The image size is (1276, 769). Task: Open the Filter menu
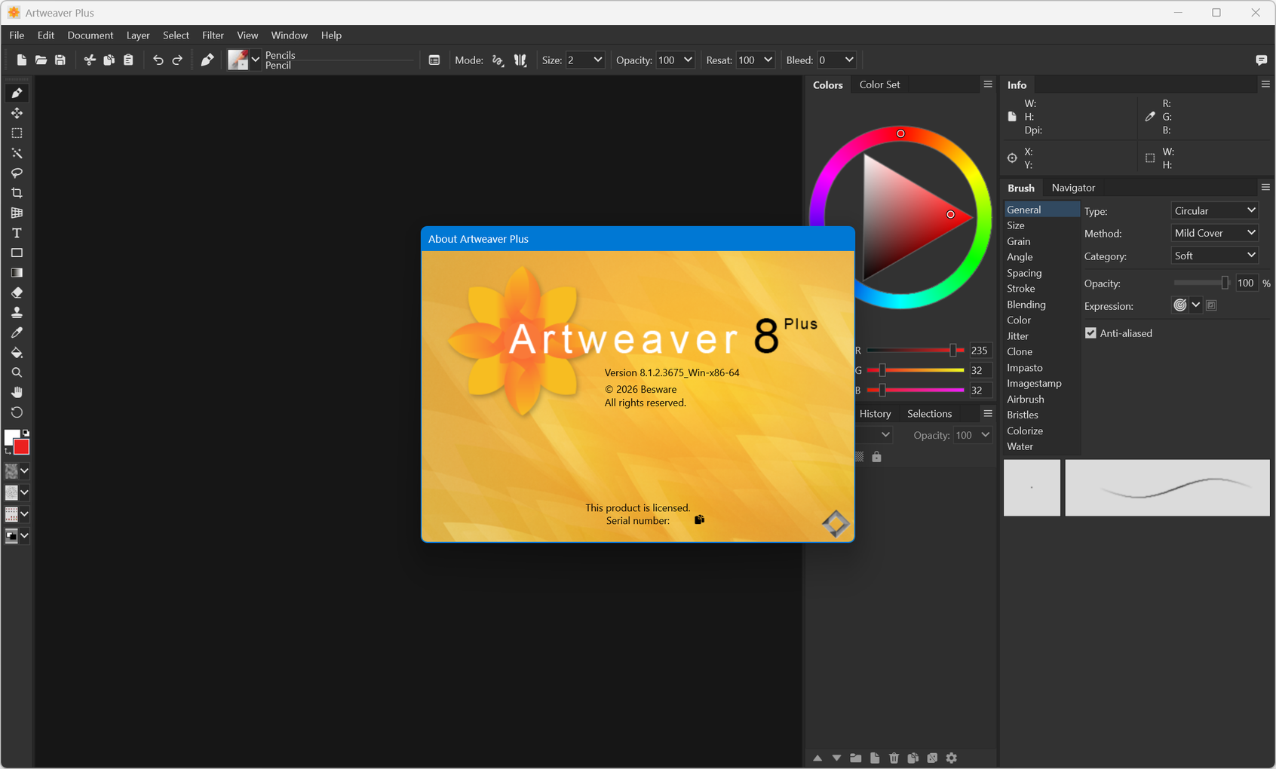[x=213, y=35]
